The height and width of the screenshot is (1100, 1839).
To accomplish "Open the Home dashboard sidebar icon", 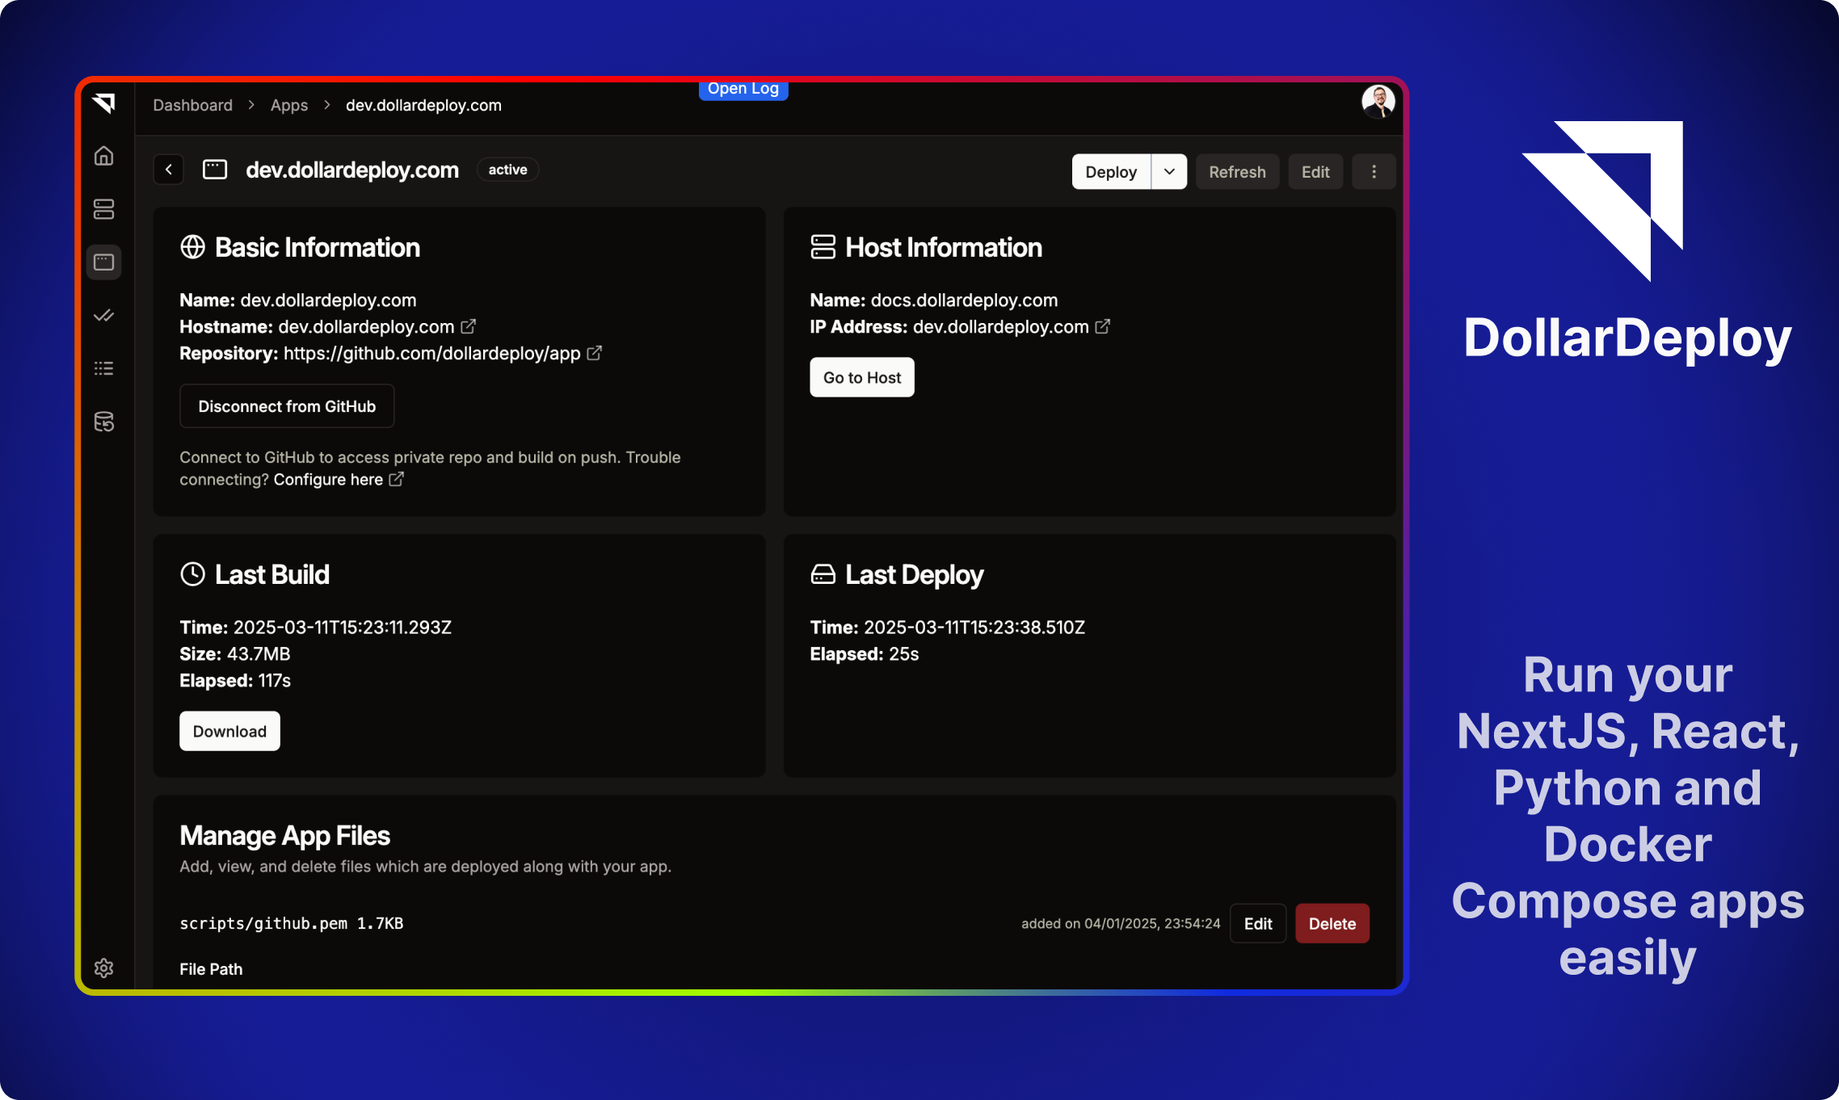I will pyautogui.click(x=103, y=156).
